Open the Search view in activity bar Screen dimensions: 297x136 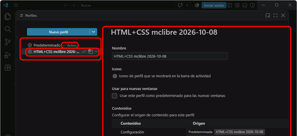pos(8,29)
